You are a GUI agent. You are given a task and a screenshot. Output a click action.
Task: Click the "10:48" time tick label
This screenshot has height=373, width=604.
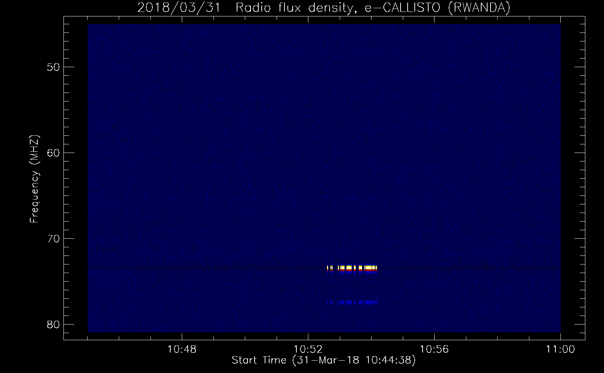click(x=182, y=350)
